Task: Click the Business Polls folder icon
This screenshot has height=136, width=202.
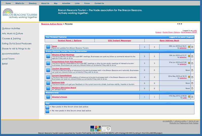Action: click(48, 83)
